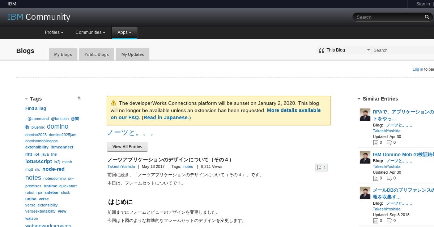Select the java tag
Image resolution: width=434 pixels, height=227 pixels.
pyautogui.click(x=45, y=154)
